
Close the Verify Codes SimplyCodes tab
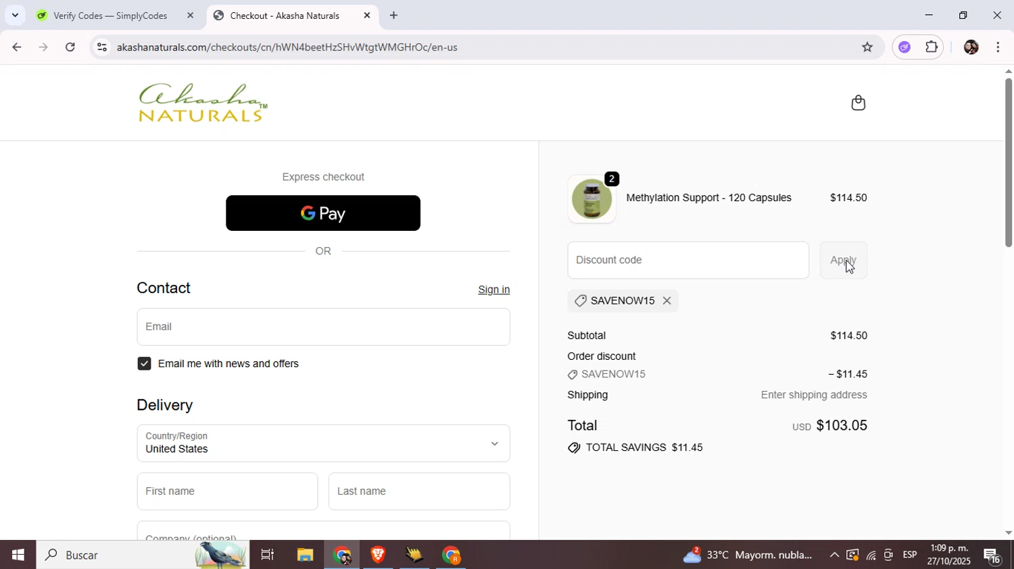click(190, 16)
